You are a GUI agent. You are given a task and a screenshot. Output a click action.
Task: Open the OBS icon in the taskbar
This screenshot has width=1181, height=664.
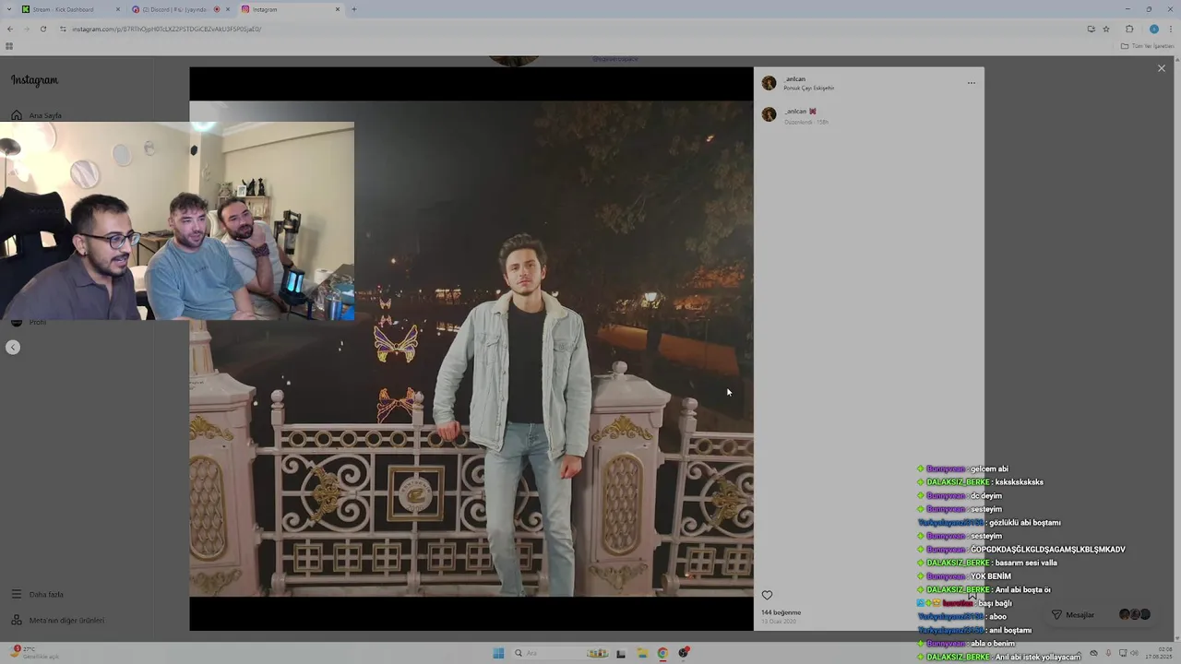[x=684, y=653]
